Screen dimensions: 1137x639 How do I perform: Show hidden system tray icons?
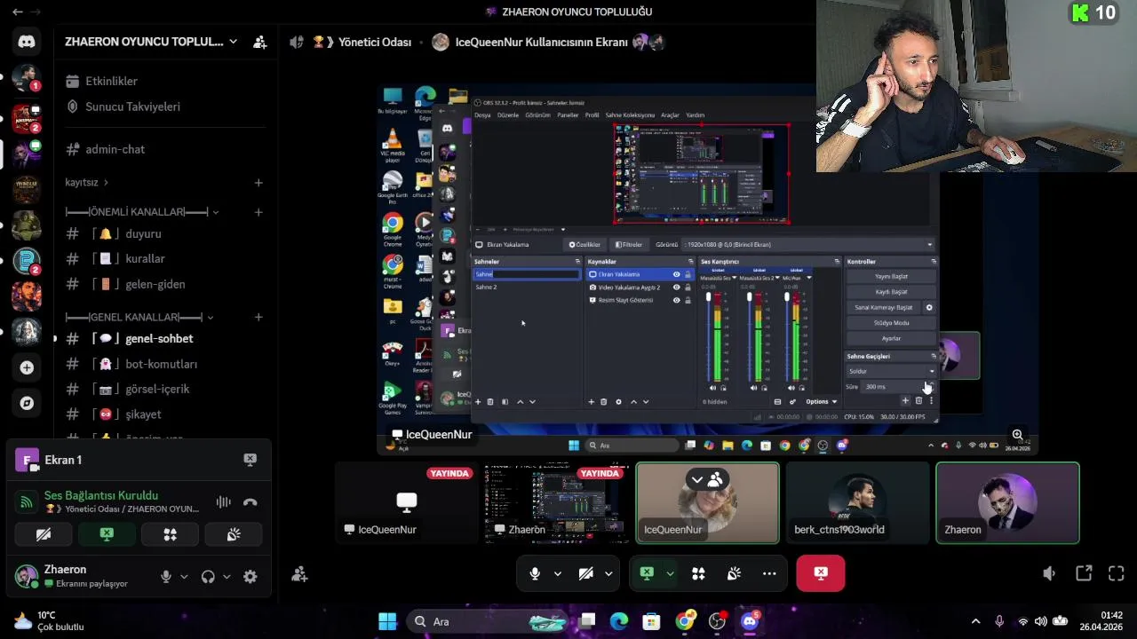(975, 621)
